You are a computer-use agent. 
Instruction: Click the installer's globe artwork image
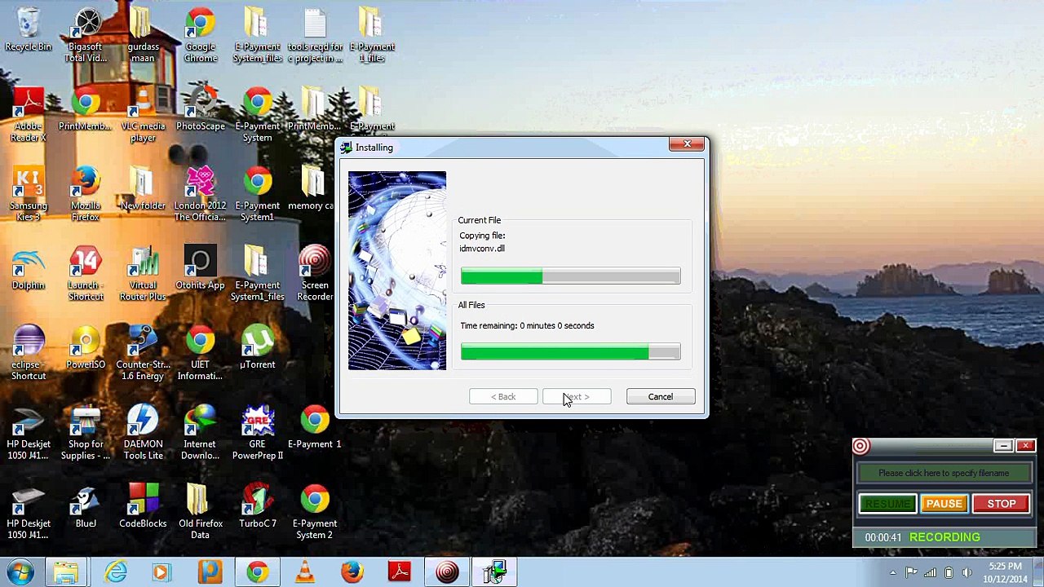point(397,271)
